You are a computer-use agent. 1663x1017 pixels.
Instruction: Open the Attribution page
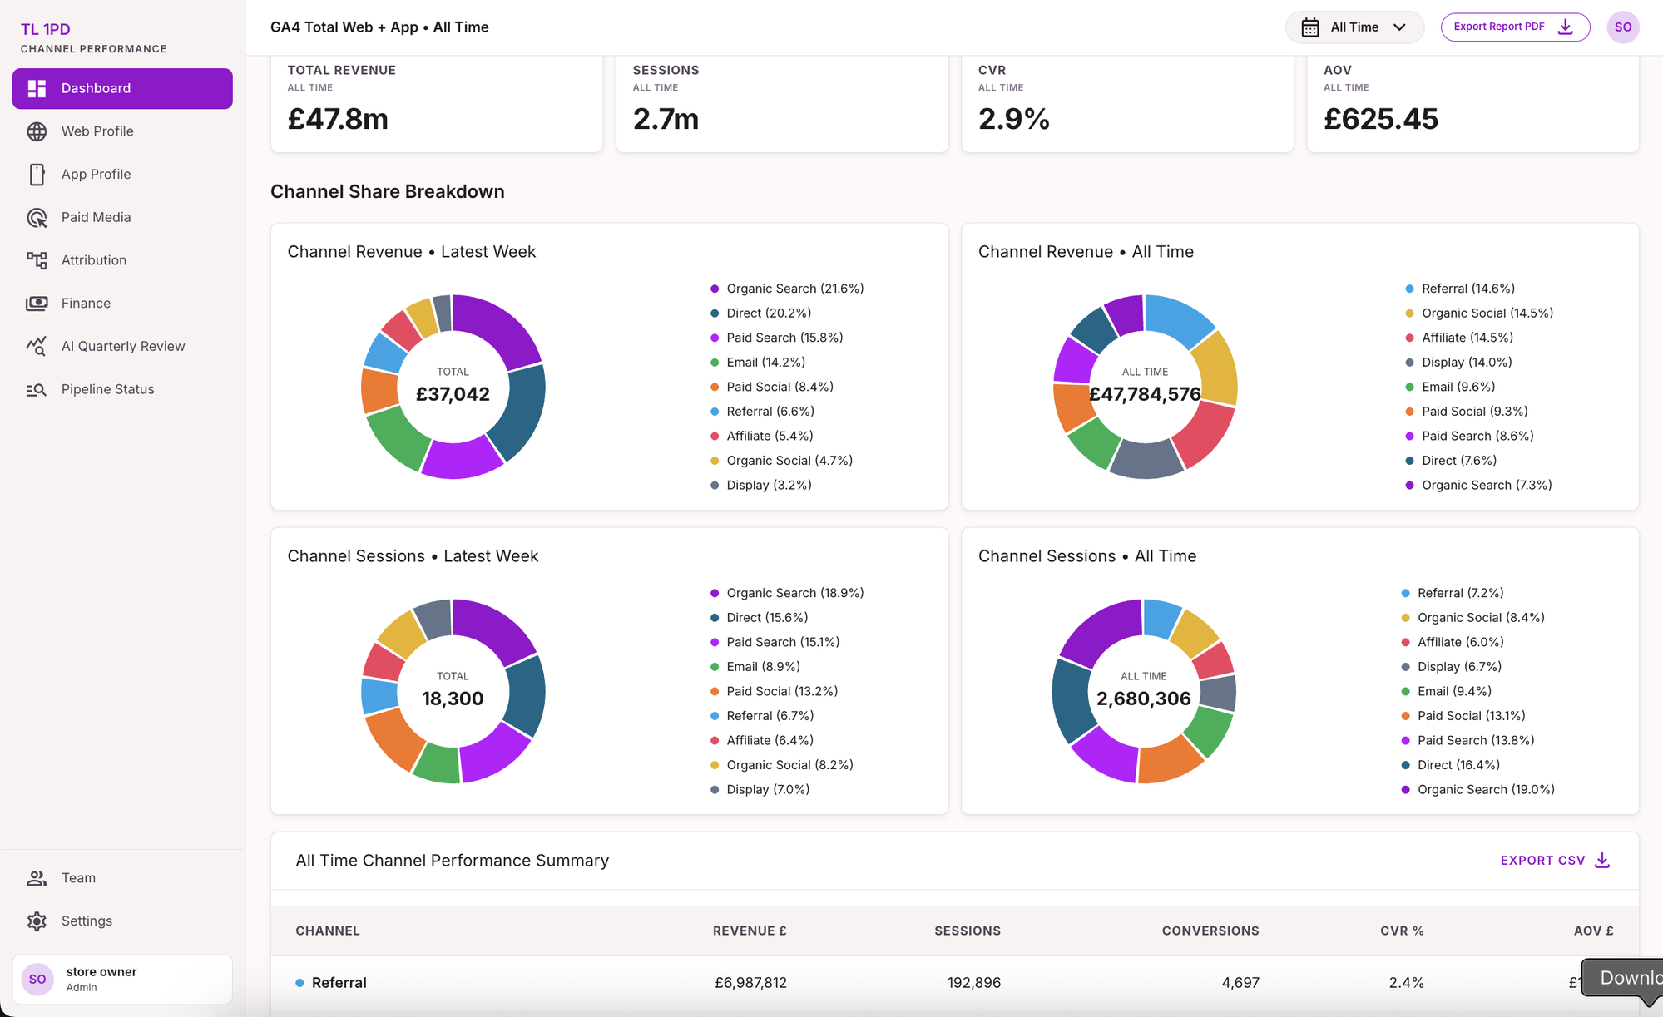tap(122, 260)
